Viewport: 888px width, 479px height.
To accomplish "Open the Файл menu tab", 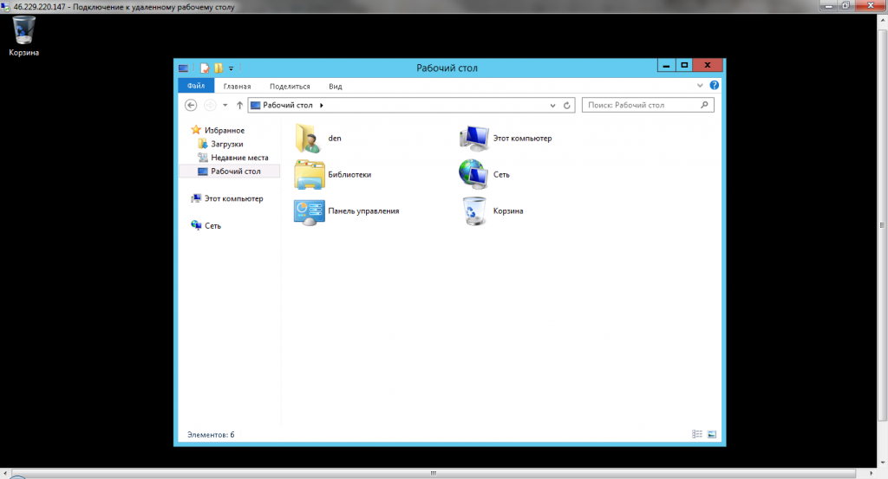I will (195, 86).
